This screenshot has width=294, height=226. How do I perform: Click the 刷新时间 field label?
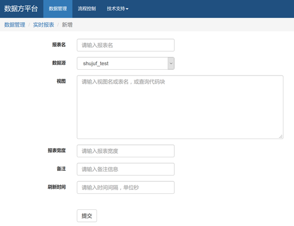57,187
